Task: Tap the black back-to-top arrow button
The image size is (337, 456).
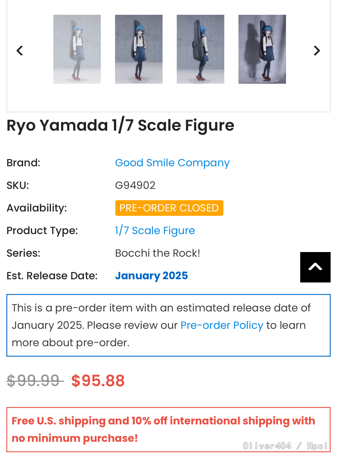Action: click(x=315, y=267)
